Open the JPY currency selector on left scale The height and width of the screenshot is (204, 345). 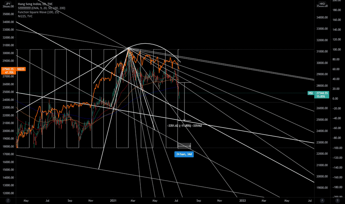tap(8, 4)
